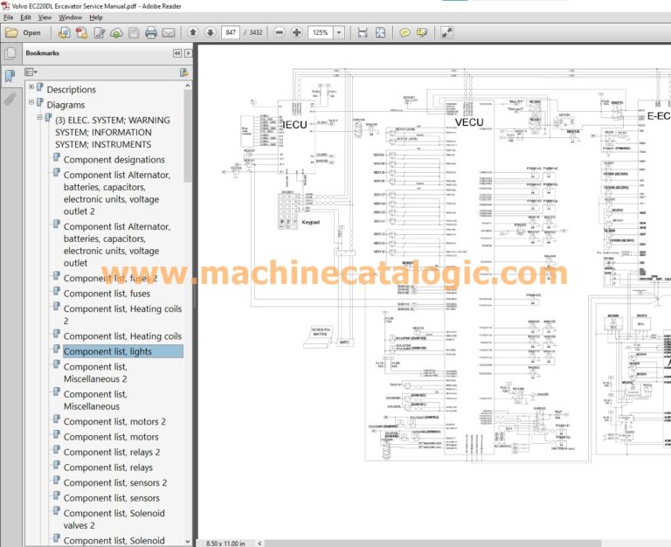Screen dimensions: 671x547
Task: Click the zoom in plus button
Action: click(296, 32)
